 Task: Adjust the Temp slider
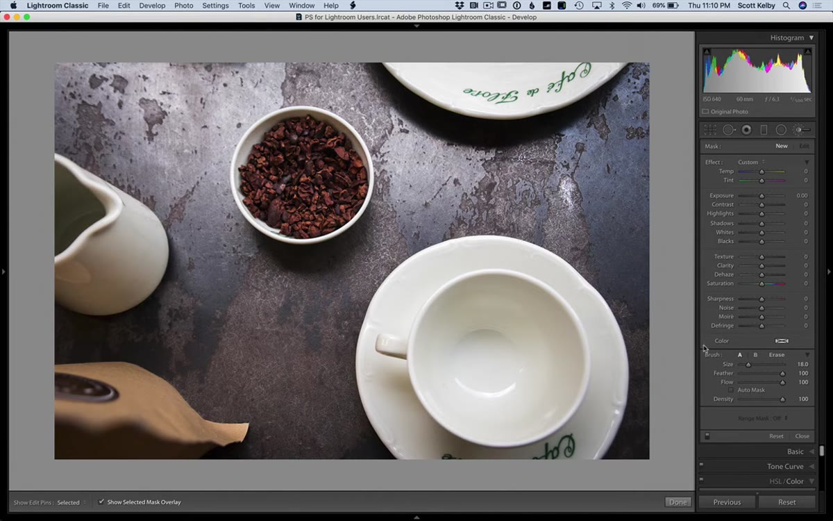point(762,171)
